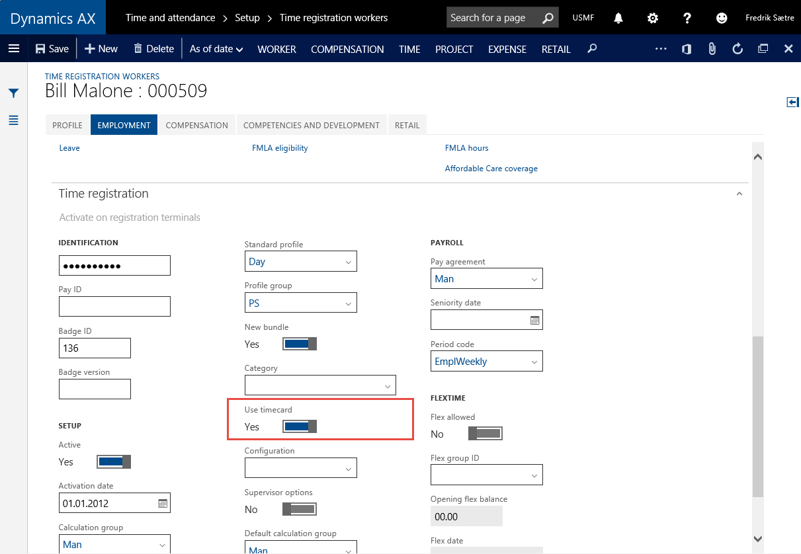The width and height of the screenshot is (801, 554).
Task: Turn on Supervisor options toggle
Action: (300, 509)
